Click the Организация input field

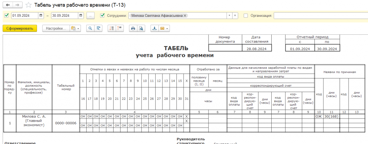click(321, 16)
